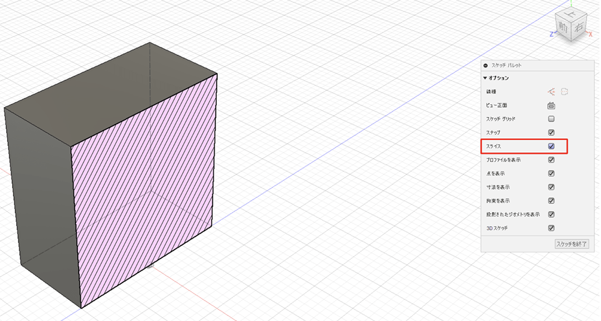Viewport: 601px width, 321px height.
Task: Uncheck the スライス checkbox
Action: click(551, 146)
